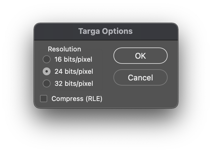The height and width of the screenshot is (153, 212).
Task: Select the 24 bits/pixel radio button
Action: pyautogui.click(x=47, y=71)
